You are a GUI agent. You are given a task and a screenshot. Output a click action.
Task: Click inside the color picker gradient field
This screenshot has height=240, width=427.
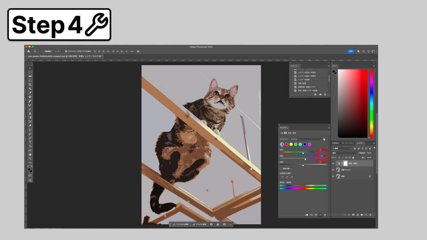point(353,103)
